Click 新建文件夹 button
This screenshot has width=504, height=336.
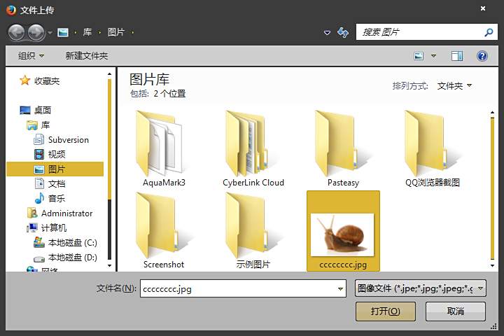click(87, 56)
